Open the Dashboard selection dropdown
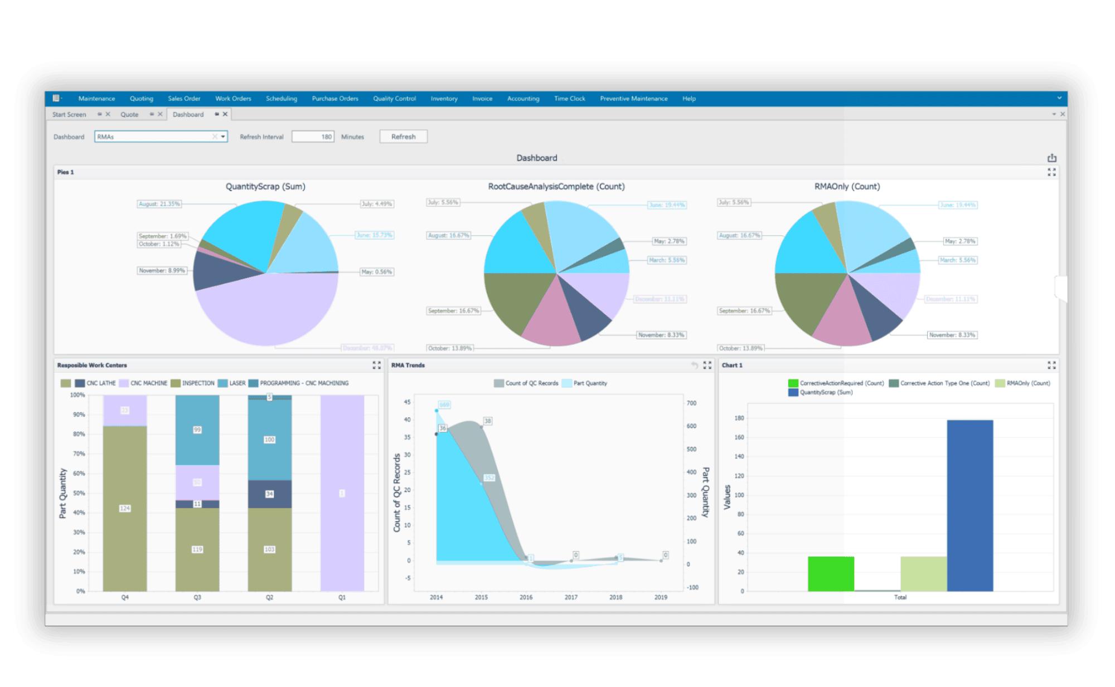 224,137
